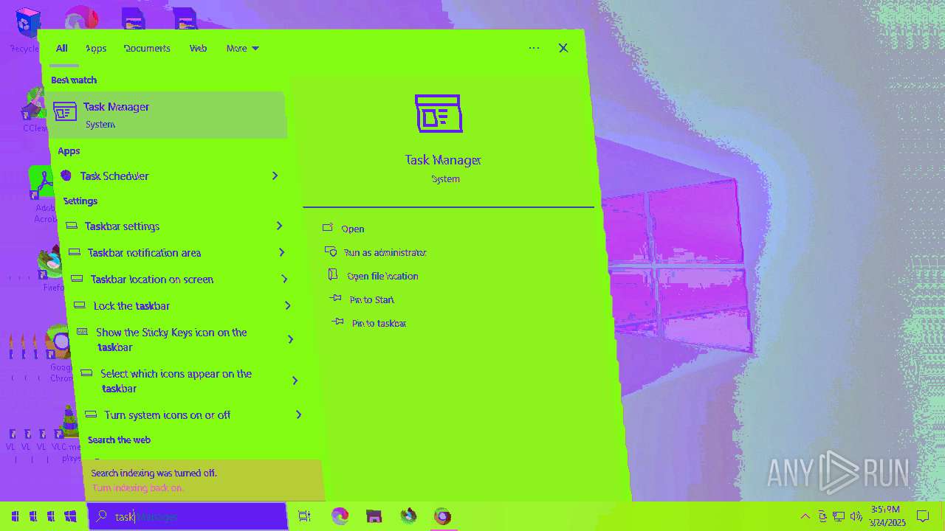The height and width of the screenshot is (531, 945).
Task: Select Taskbar location on screen result
Action: (152, 279)
